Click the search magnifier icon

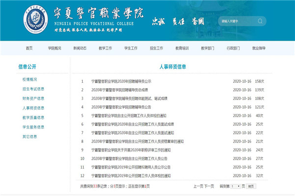pyautogui.click(x=260, y=21)
